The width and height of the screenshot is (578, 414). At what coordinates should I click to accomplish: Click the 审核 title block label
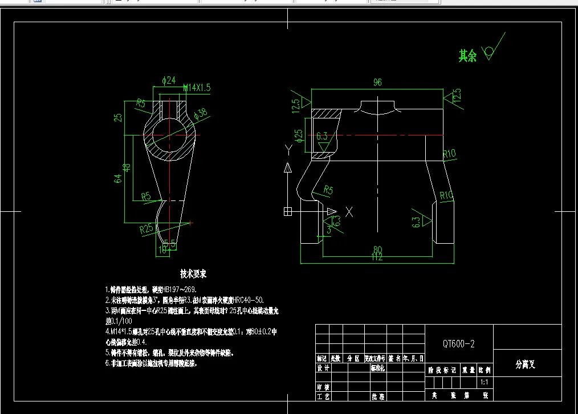click(x=323, y=387)
